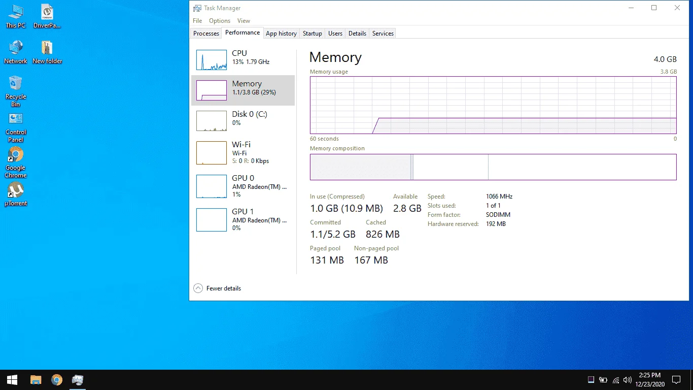The image size is (693, 390).
Task: Collapse with the Fewer details button
Action: pyautogui.click(x=218, y=288)
